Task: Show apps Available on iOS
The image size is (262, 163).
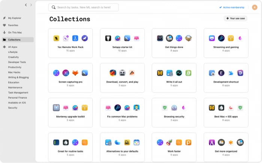Action: (x=17, y=103)
